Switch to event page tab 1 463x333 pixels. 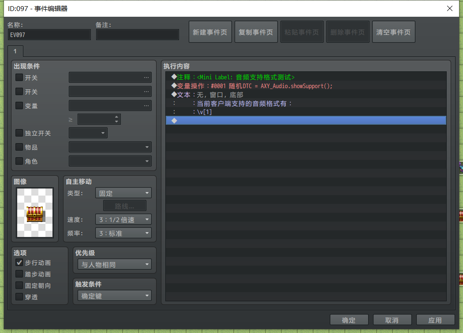click(x=15, y=51)
